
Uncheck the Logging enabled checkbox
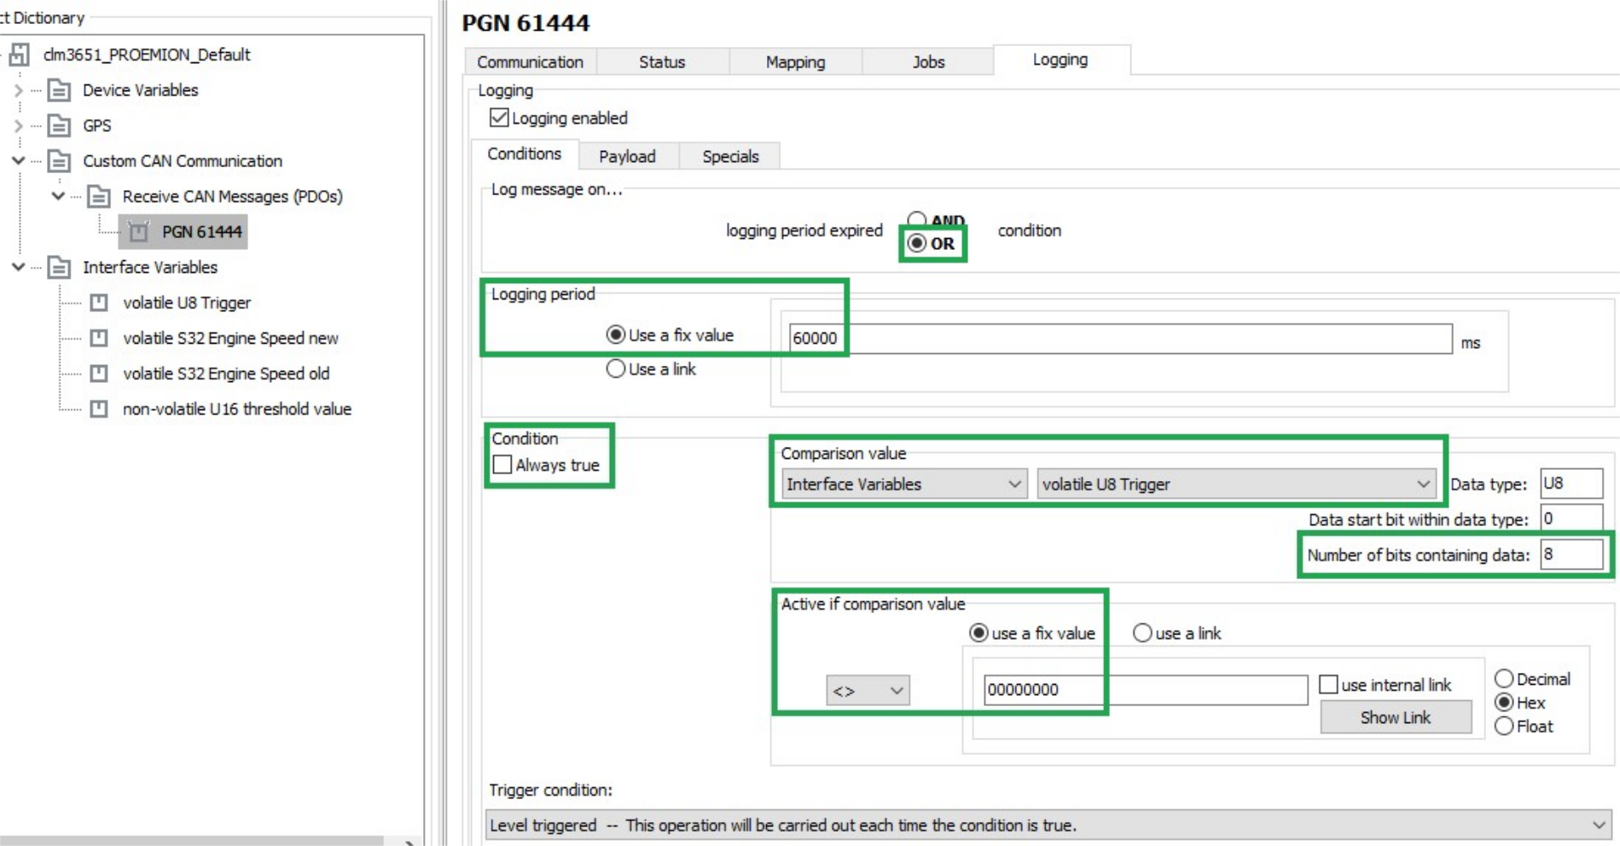coord(499,118)
